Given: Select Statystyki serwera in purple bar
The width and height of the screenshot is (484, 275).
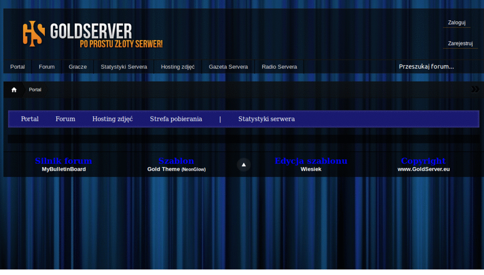Looking at the screenshot, I should coord(267,119).
